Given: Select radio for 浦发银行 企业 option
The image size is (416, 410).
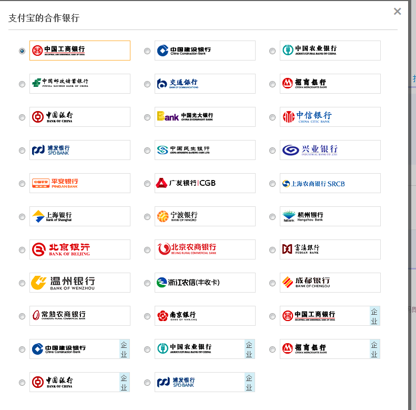Looking at the screenshot, I should coord(147,383).
